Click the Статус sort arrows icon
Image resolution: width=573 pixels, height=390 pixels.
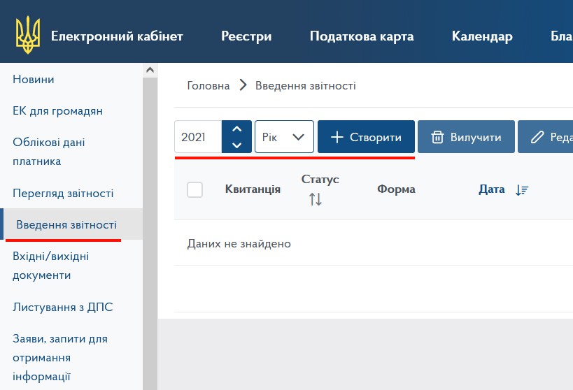(316, 199)
